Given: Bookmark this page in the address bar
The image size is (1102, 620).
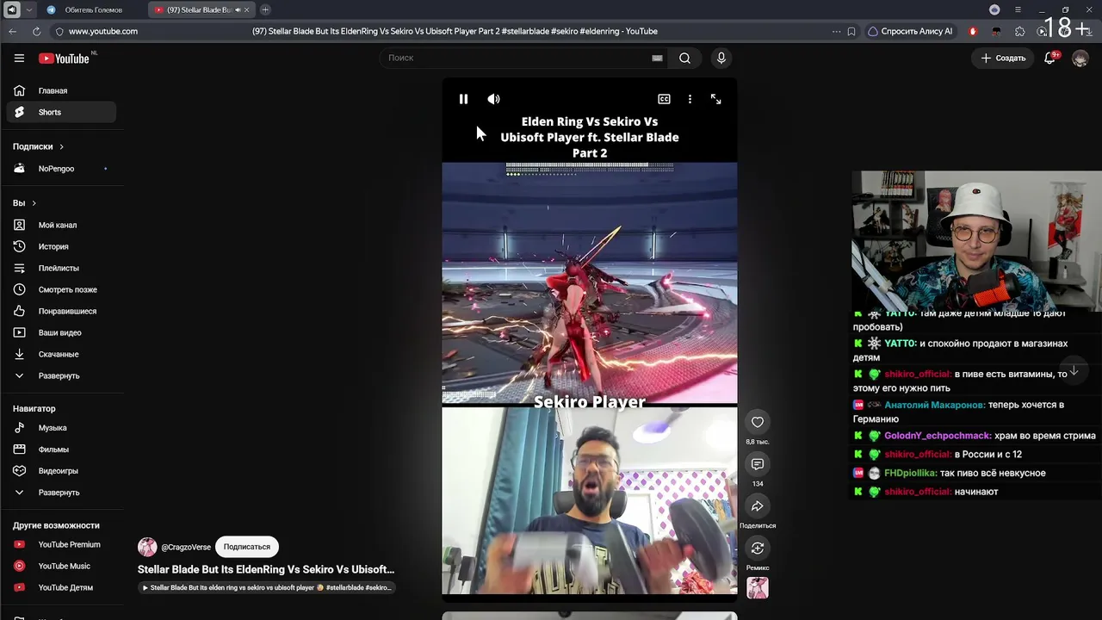Looking at the screenshot, I should click(851, 31).
